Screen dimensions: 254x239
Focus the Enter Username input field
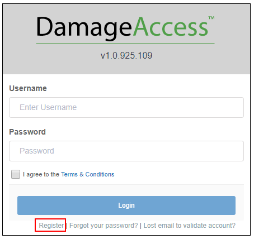tap(126, 107)
